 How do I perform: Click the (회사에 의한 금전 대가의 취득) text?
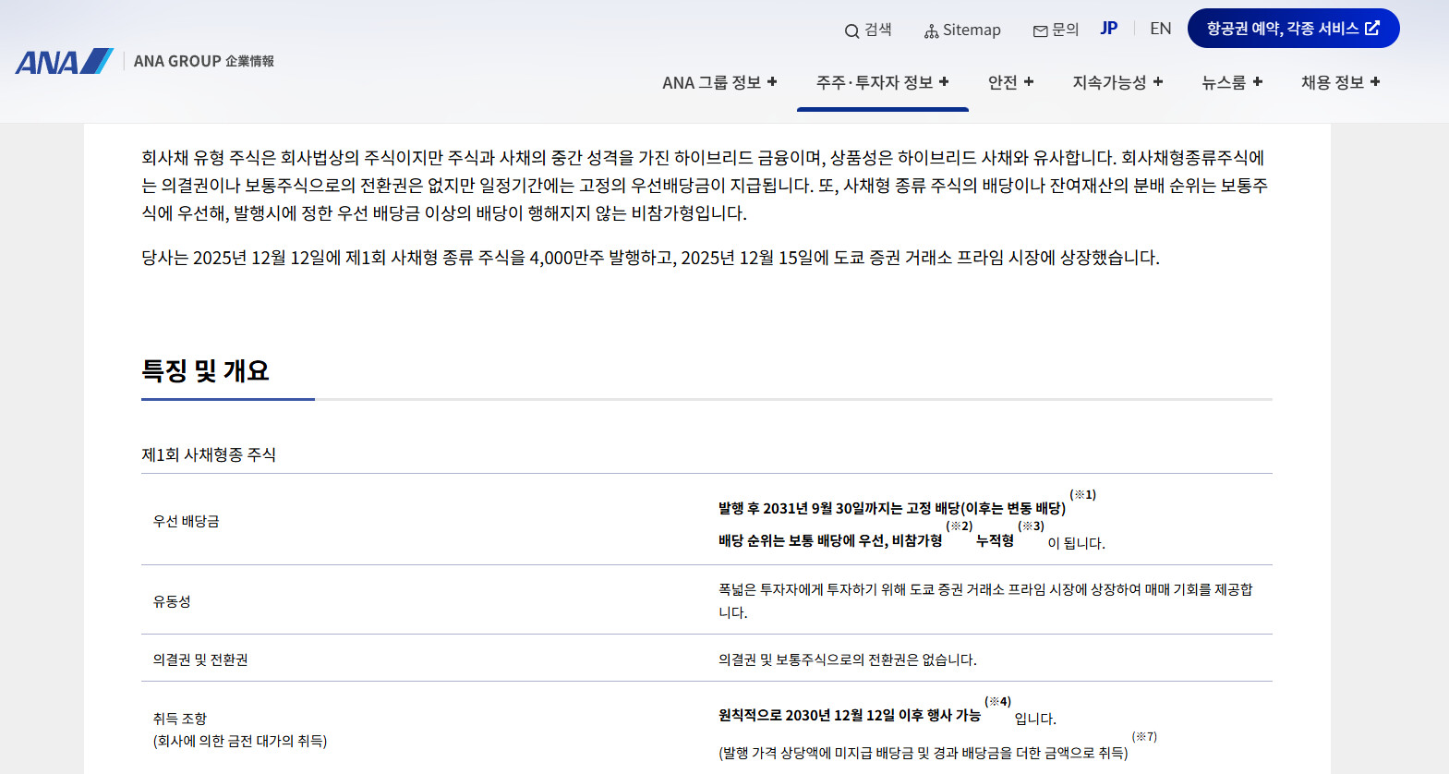tap(240, 741)
